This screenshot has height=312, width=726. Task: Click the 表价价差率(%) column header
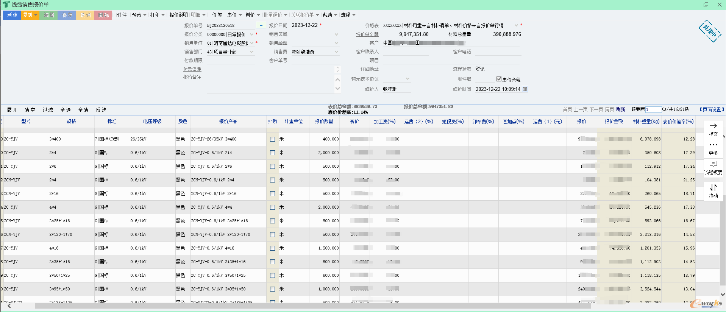(x=678, y=122)
